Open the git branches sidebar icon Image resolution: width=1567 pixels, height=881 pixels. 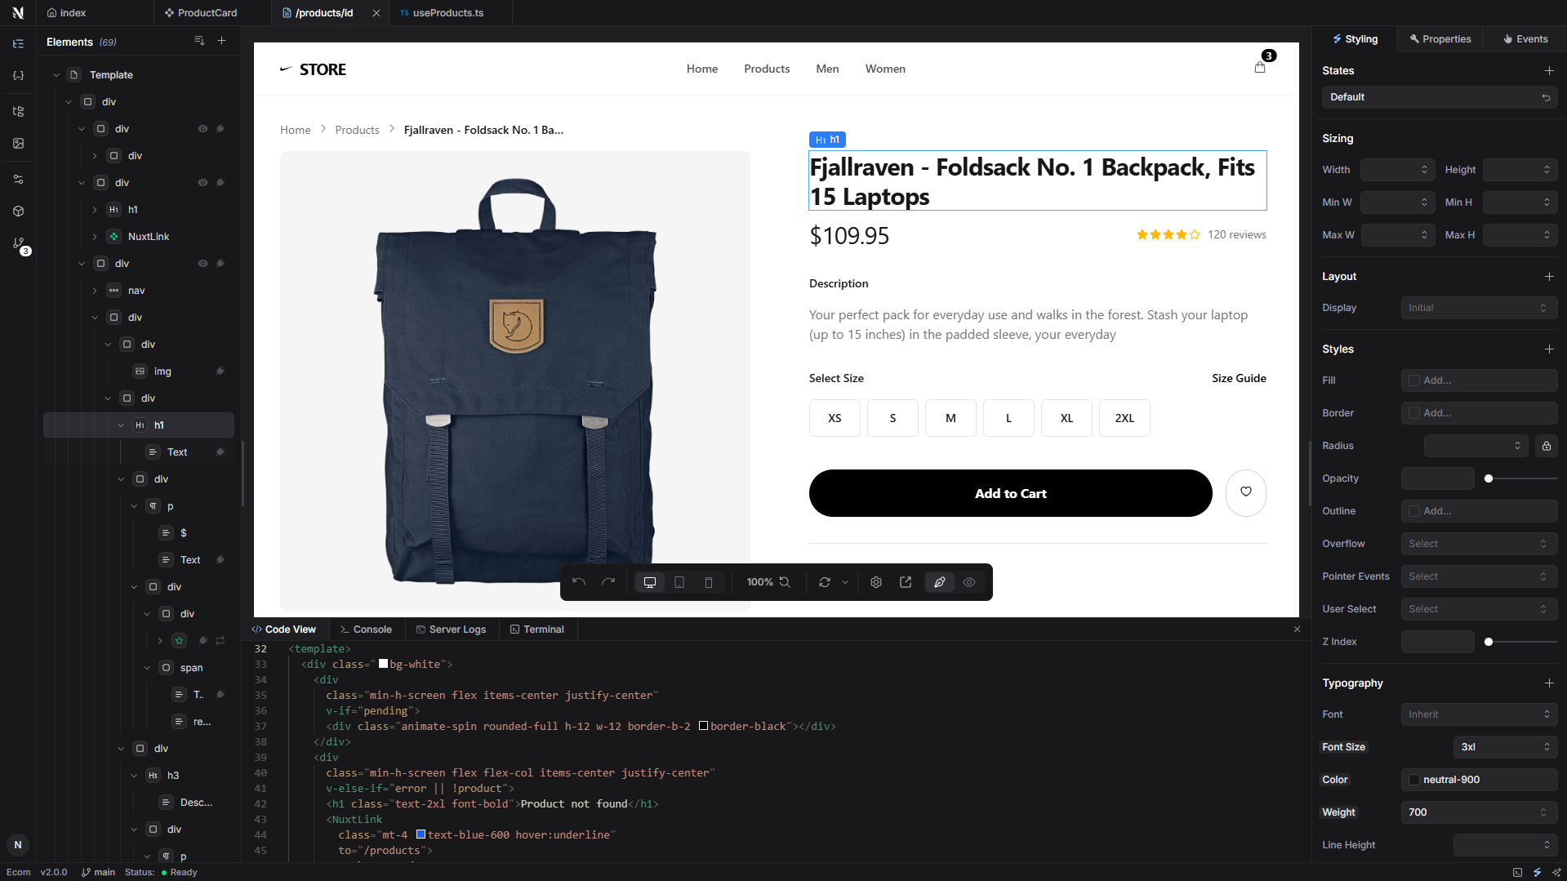(19, 243)
